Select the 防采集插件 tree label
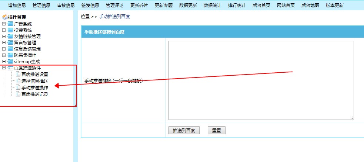364x162 pixels. [x=25, y=55]
